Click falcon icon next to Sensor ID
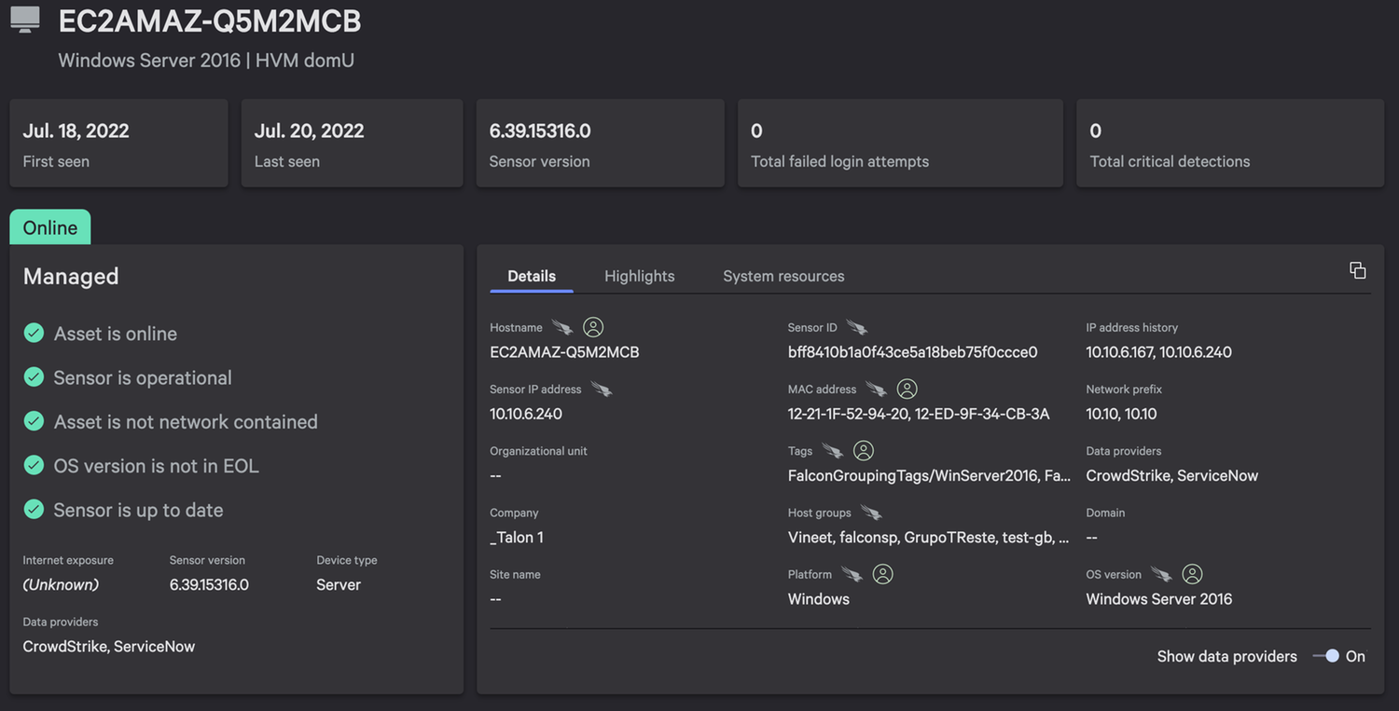The width and height of the screenshot is (1399, 711). coord(856,327)
